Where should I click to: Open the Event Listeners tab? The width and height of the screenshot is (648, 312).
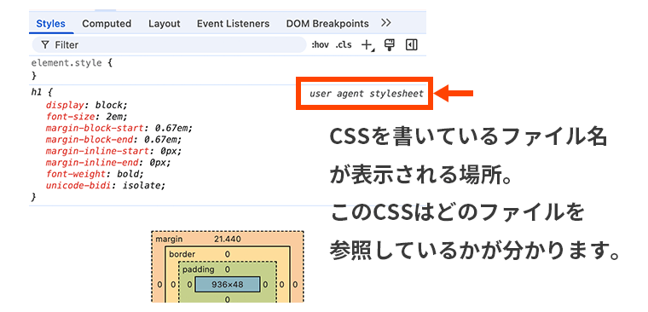233,24
